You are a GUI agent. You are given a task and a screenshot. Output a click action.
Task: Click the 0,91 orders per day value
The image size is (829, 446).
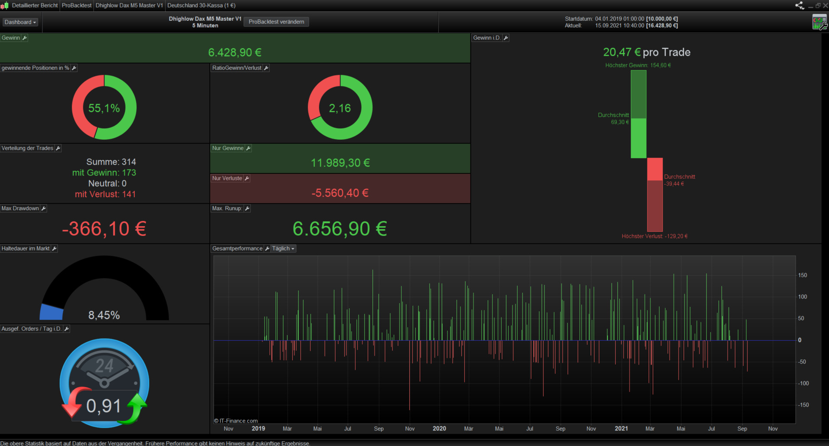click(x=104, y=407)
